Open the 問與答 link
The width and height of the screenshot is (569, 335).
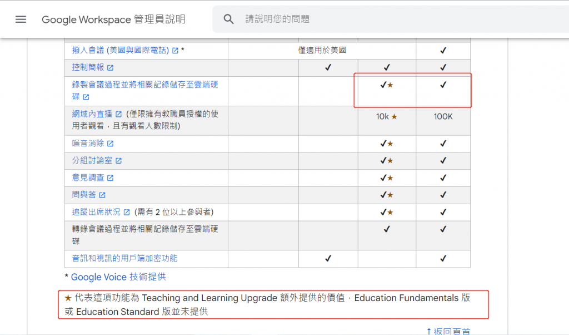(x=84, y=194)
